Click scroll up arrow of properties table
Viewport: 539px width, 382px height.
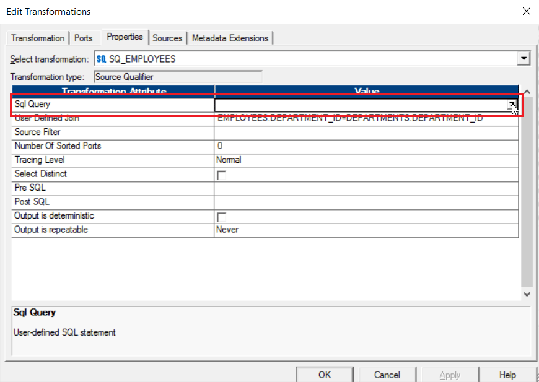527,92
